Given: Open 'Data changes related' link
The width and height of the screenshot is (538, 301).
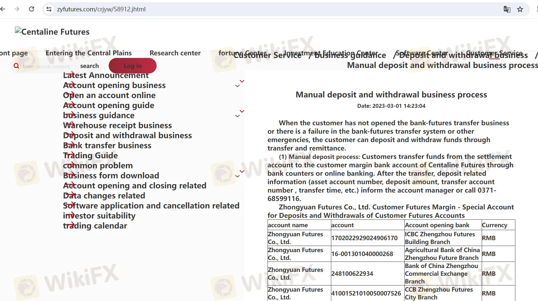Looking at the screenshot, I should (x=104, y=195).
